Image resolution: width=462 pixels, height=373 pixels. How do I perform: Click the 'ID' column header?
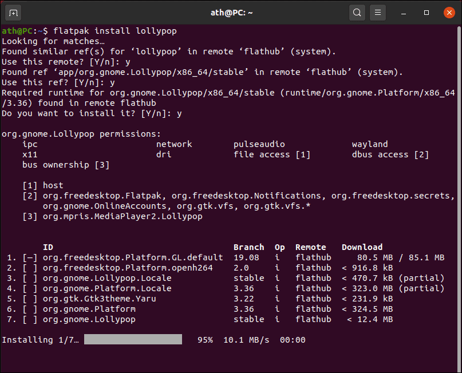48,247
